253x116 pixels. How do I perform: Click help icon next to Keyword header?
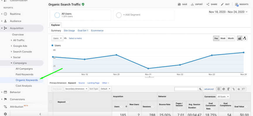[68, 102]
